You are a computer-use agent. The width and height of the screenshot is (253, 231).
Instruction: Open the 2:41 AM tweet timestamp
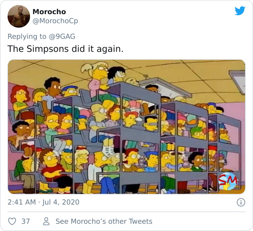22,202
